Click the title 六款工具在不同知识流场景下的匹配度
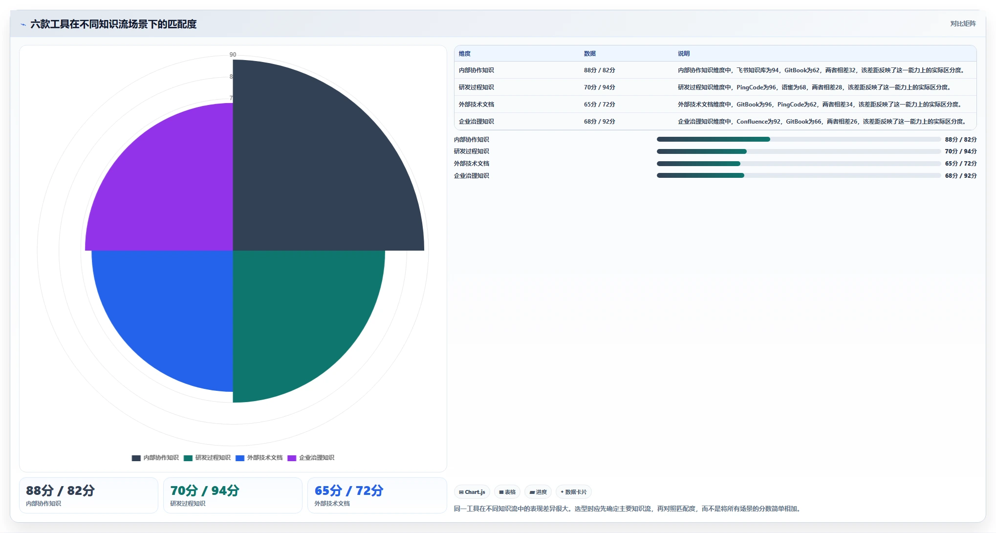The height and width of the screenshot is (533, 996). click(x=113, y=24)
